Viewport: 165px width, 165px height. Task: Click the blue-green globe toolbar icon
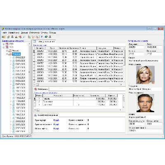[46, 37]
